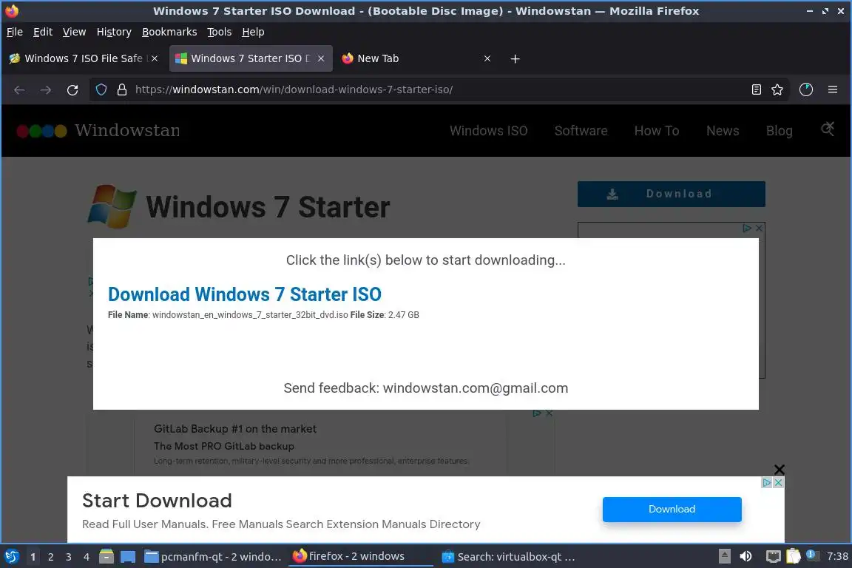Click the network monitor tray icon
Image resolution: width=852 pixels, height=568 pixels.
pos(773,556)
